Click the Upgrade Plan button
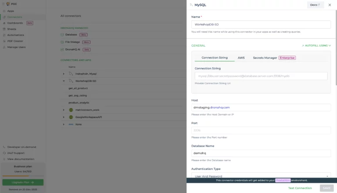The width and height of the screenshot is (337, 193). tap(23, 182)
